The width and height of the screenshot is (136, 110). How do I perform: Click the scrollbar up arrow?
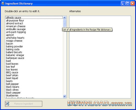click(64, 18)
